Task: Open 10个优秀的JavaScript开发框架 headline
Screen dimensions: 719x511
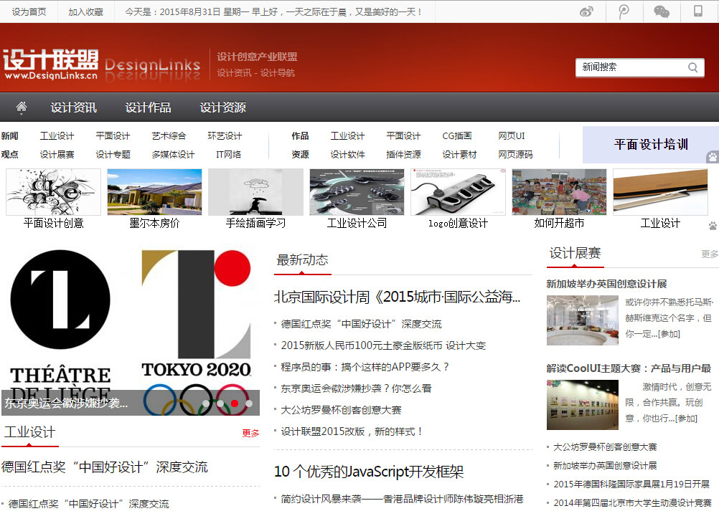Action: pos(369,472)
